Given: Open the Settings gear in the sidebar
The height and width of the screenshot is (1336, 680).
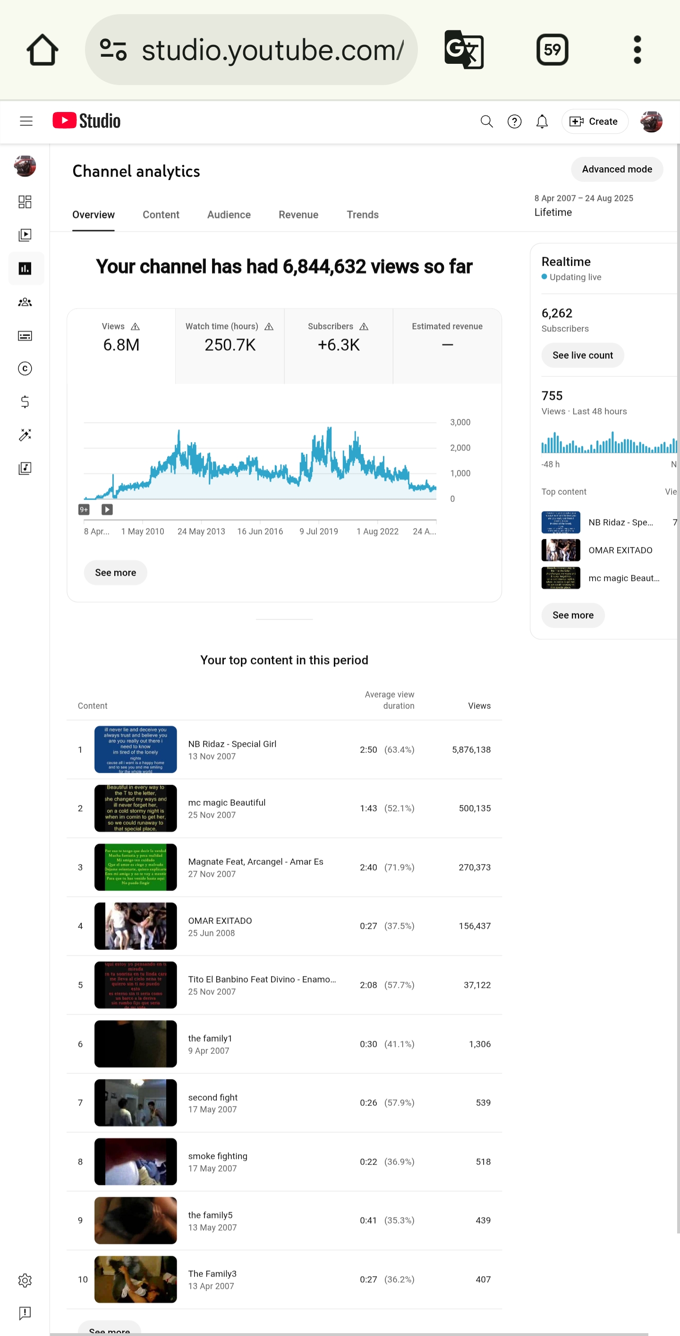Looking at the screenshot, I should point(25,1281).
